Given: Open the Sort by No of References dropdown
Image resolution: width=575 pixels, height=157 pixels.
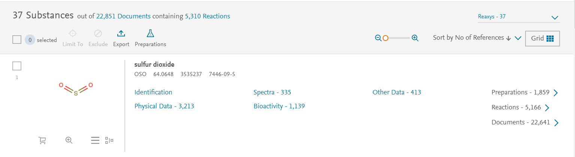Looking at the screenshot, I should click(477, 38).
